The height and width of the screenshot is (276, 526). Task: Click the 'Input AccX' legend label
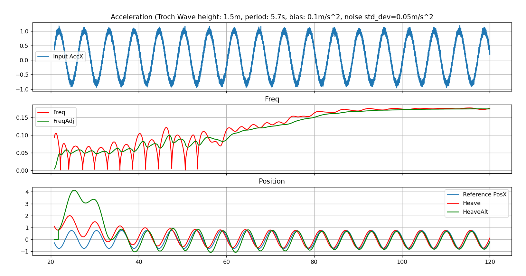pyautogui.click(x=68, y=56)
